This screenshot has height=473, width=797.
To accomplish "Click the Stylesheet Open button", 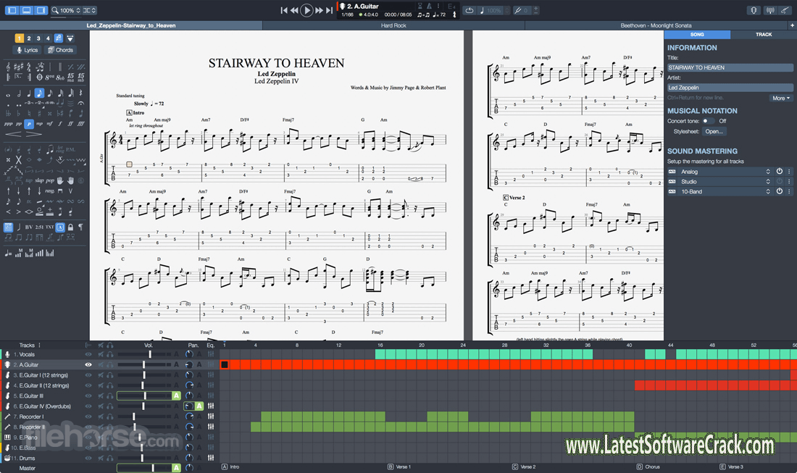I will (x=714, y=131).
